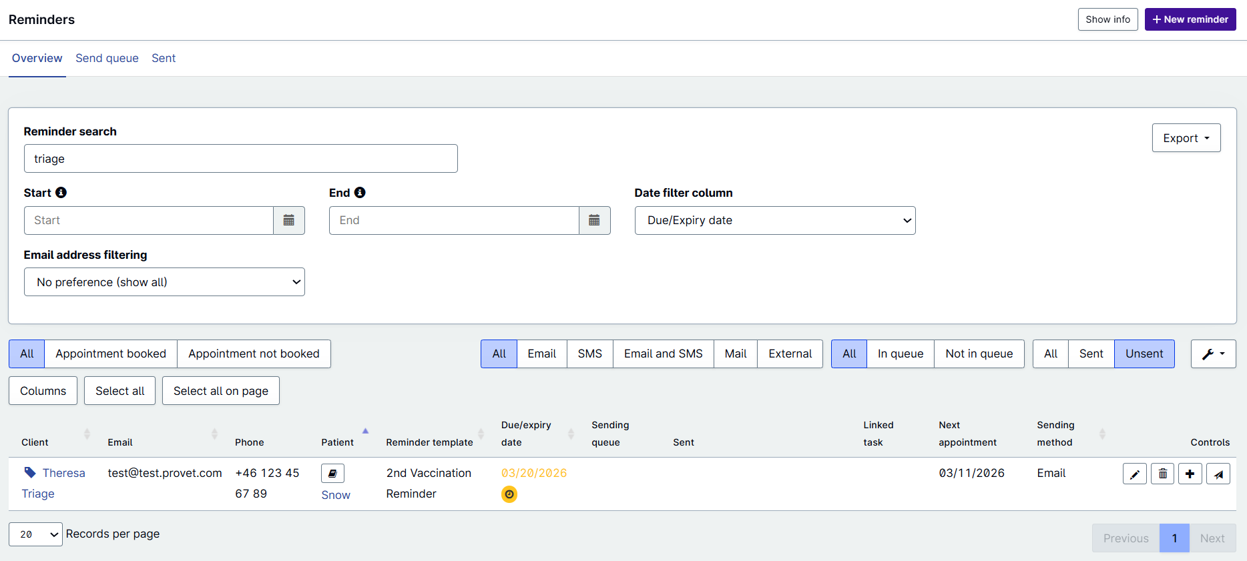
Task: Click the End date input field
Action: coord(454,220)
